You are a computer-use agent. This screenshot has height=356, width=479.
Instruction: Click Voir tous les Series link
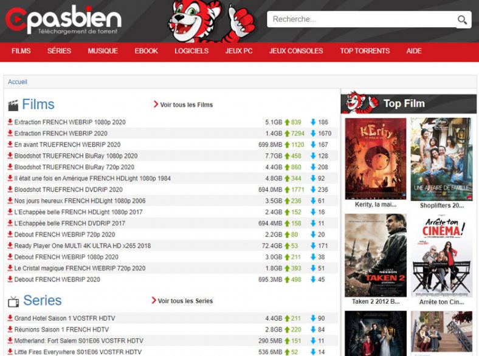click(x=185, y=301)
